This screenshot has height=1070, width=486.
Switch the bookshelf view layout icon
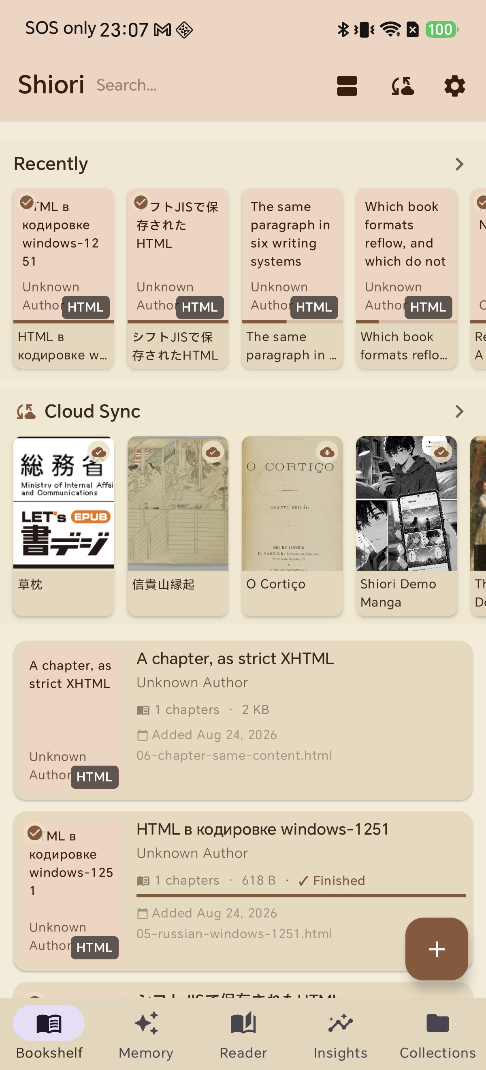click(x=347, y=86)
